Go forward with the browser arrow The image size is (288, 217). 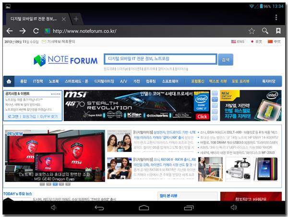point(23,31)
